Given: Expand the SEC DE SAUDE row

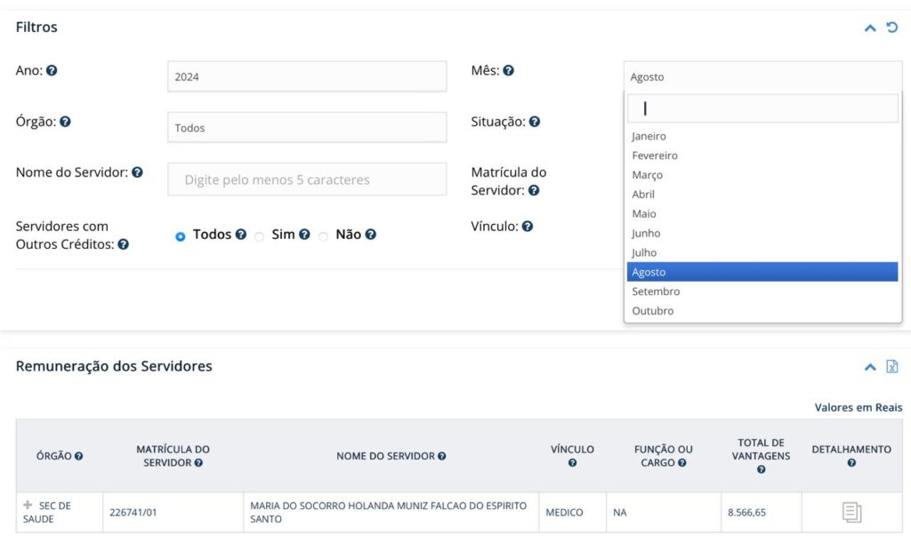Looking at the screenshot, I should click(x=28, y=505).
